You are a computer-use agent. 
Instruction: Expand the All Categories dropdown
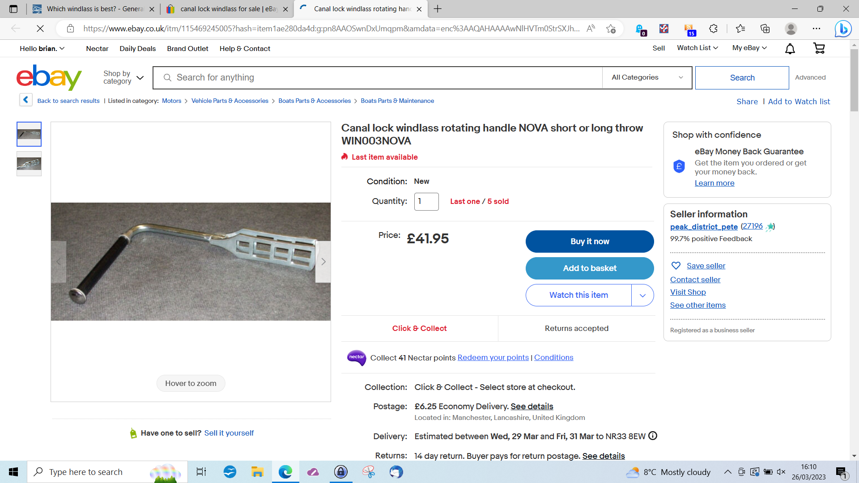pos(647,77)
